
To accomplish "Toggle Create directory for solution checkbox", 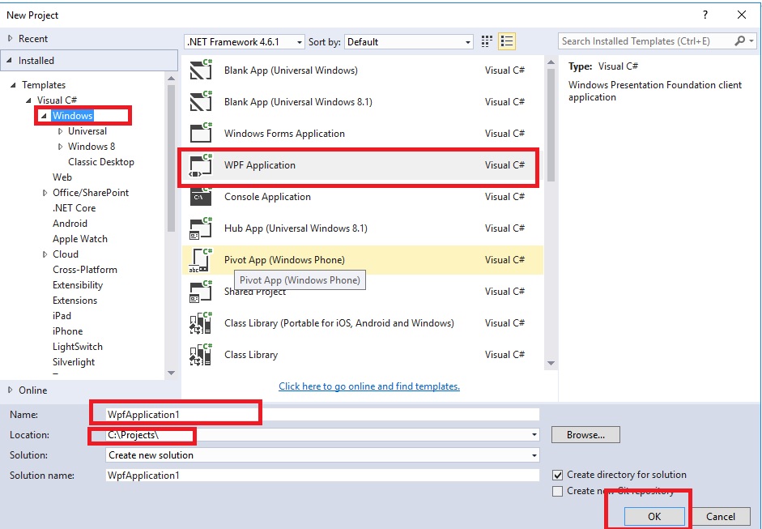I will tap(558, 475).
